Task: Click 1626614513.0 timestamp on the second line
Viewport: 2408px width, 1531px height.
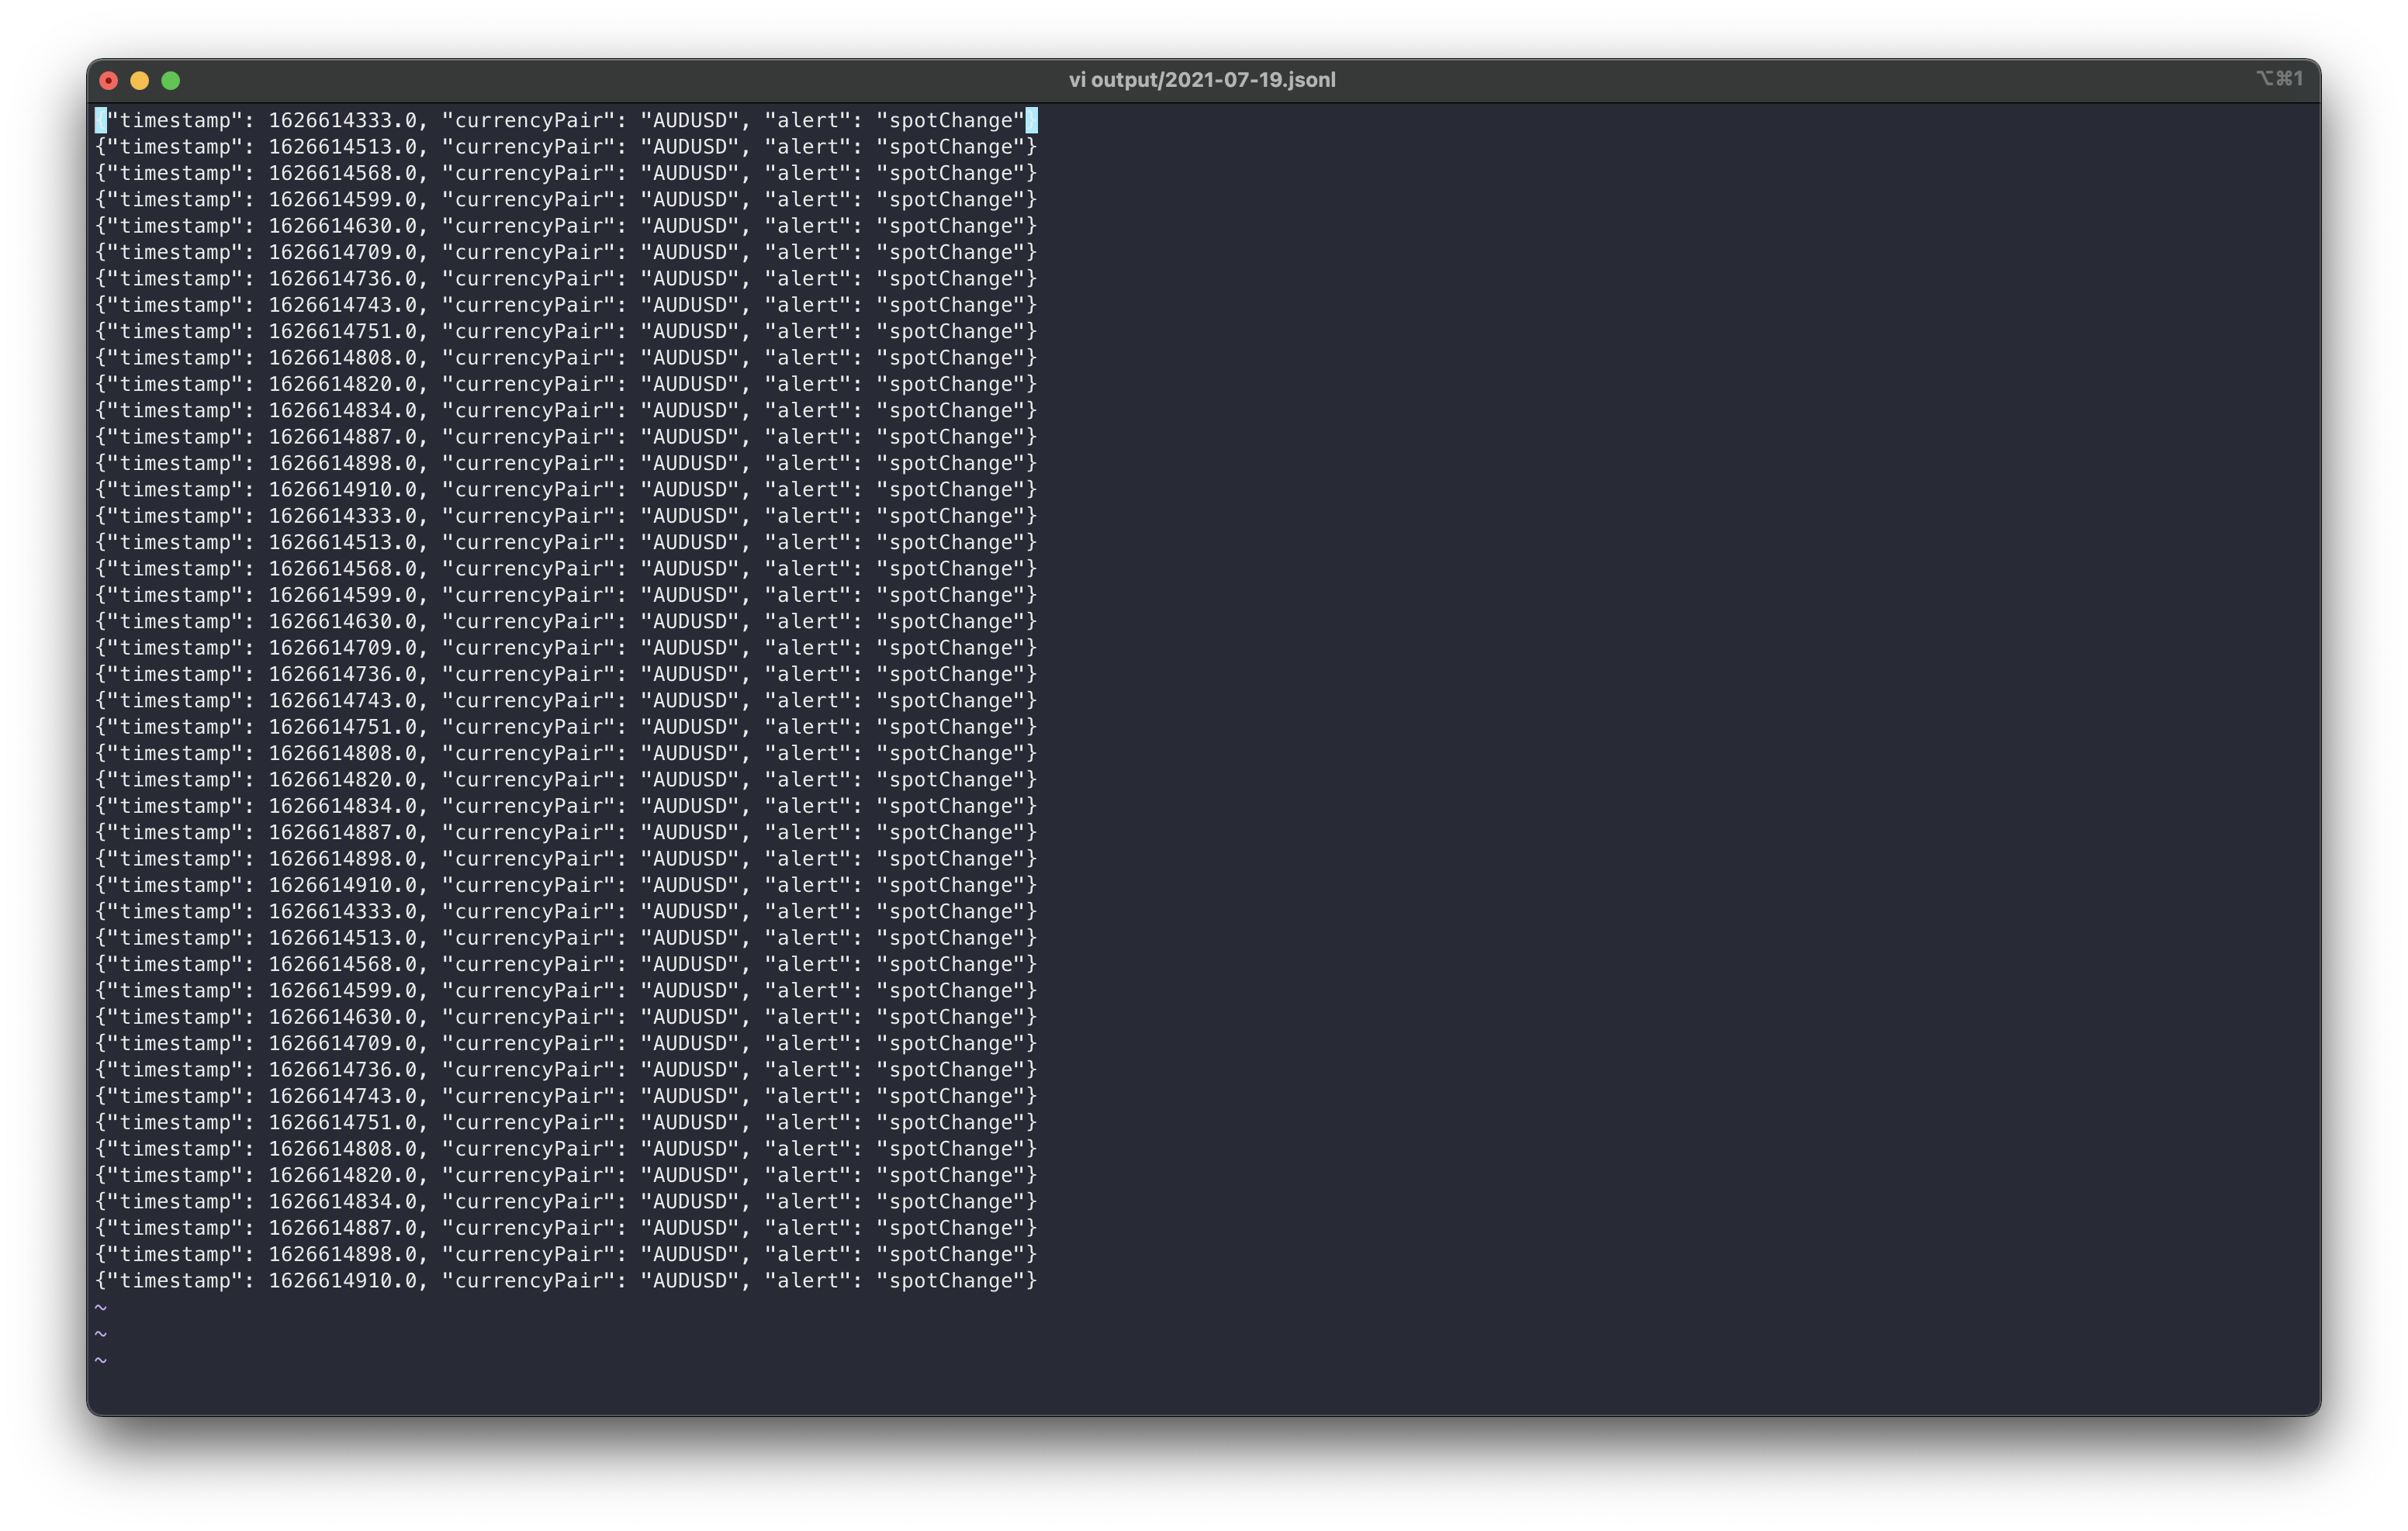Action: click(342, 147)
